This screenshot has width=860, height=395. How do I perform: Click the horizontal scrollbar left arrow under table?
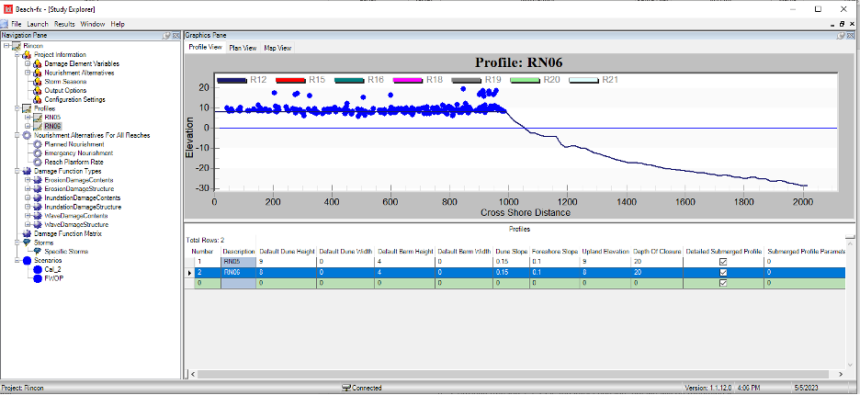[193, 374]
